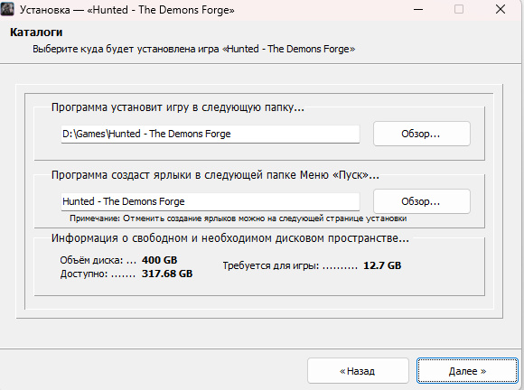Image resolution: width=524 pixels, height=390 pixels.
Task: Click the subtitle starting with Выберите куда
Action: 194,49
